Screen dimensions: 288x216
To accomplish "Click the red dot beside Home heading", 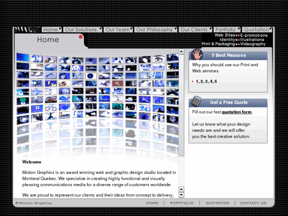I will pyautogui.click(x=81, y=37).
